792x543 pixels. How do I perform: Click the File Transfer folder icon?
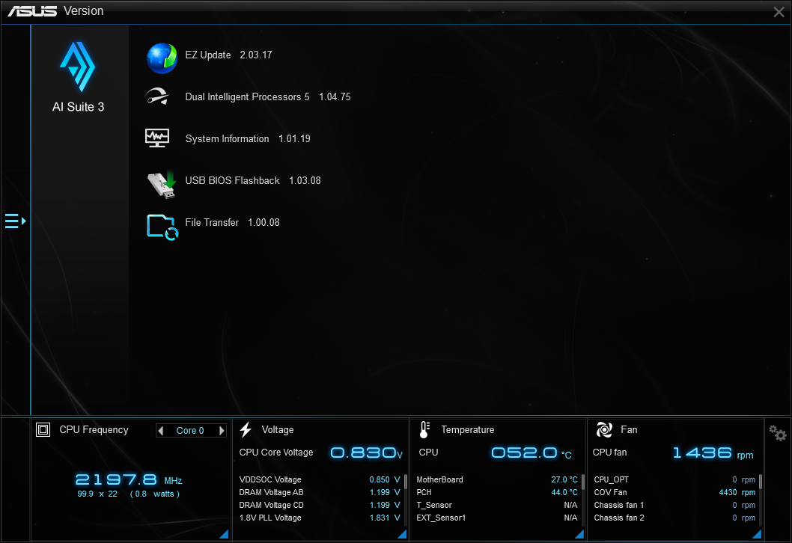(162, 227)
